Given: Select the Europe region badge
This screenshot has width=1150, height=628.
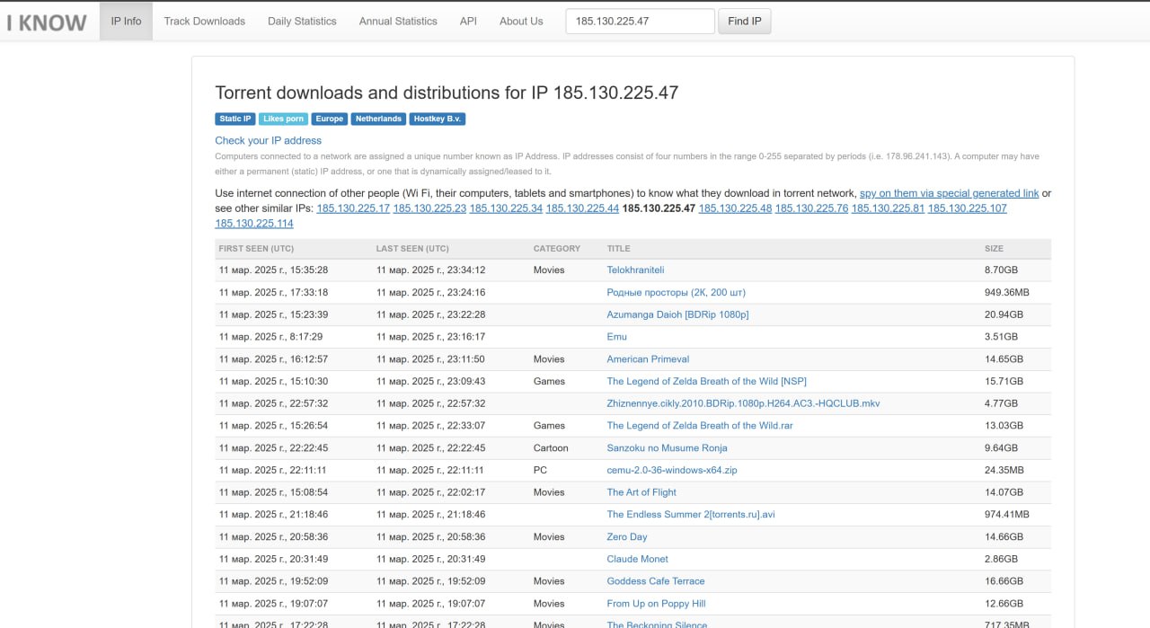Looking at the screenshot, I should pos(330,119).
